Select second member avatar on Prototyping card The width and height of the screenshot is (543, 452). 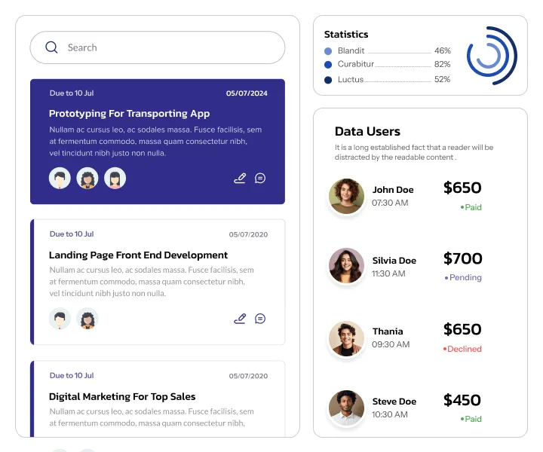pos(87,178)
